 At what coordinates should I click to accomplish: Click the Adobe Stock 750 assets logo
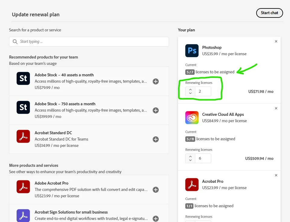point(23,107)
